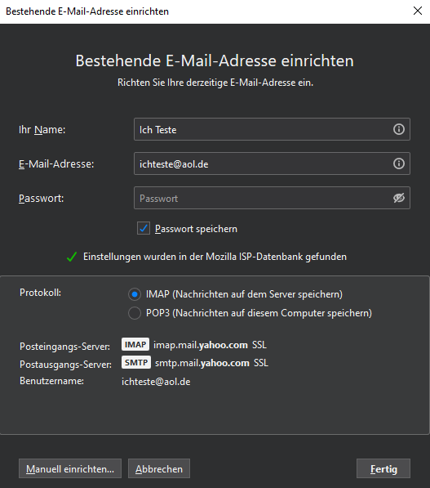Click the smtp.mail.yahoo.com server address
Viewport: 430px width, 488px height.
pyautogui.click(x=202, y=363)
